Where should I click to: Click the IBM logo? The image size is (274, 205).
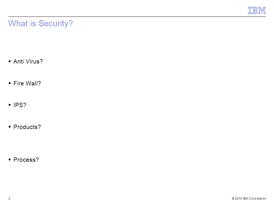pos(257,10)
